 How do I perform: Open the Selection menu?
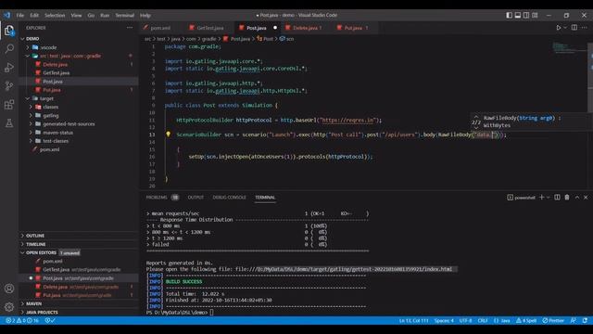[55, 15]
